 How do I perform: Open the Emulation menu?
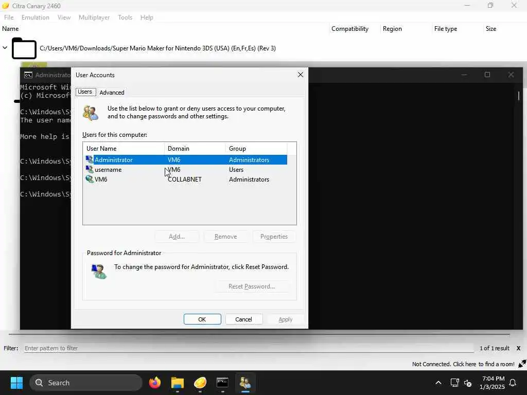(x=36, y=17)
